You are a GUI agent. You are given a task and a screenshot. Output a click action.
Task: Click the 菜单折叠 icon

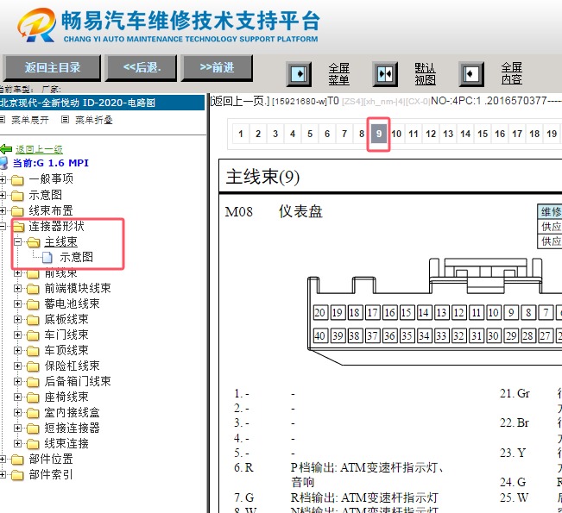point(65,120)
